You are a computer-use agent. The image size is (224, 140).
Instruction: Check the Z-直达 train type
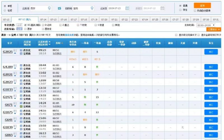60,25
